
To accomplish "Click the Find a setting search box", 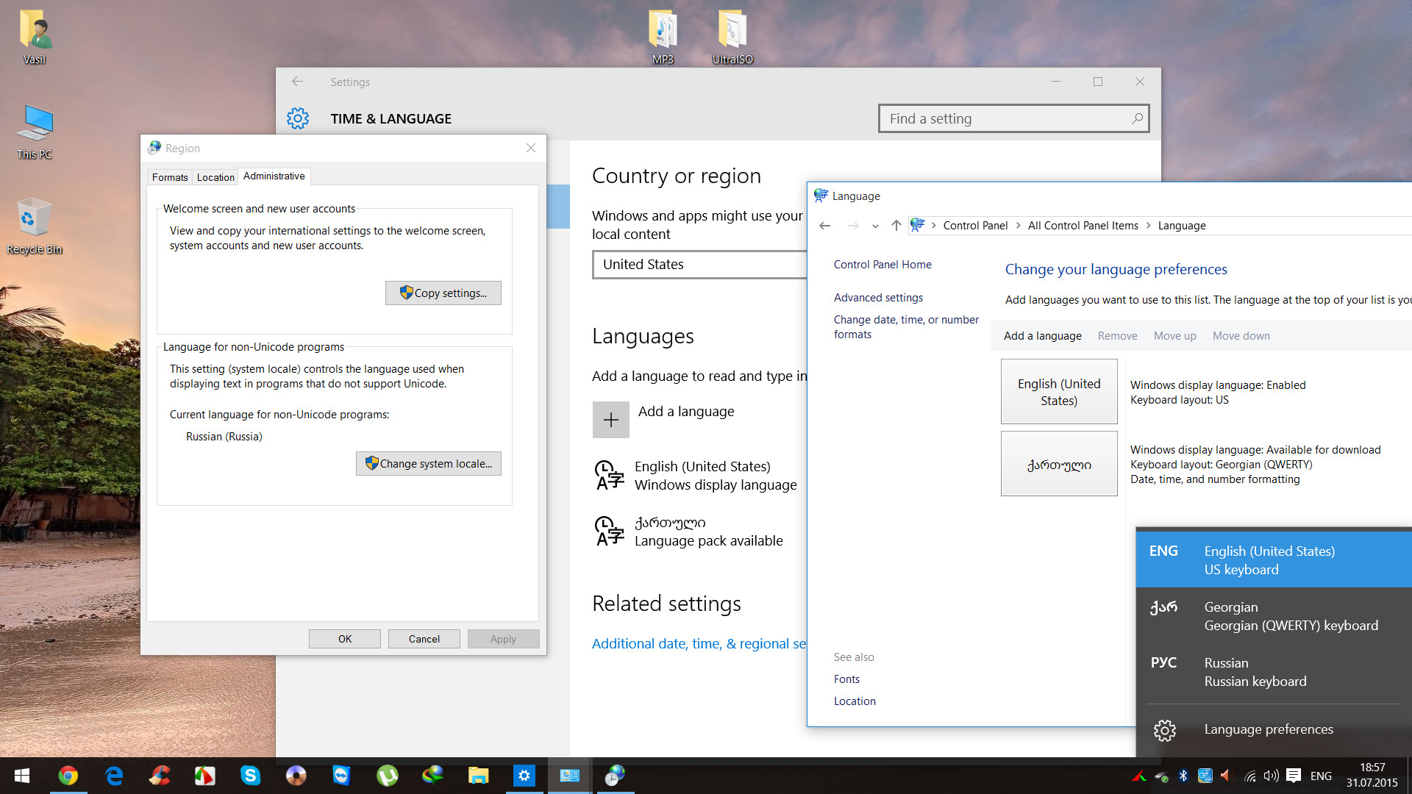I will tap(1006, 118).
